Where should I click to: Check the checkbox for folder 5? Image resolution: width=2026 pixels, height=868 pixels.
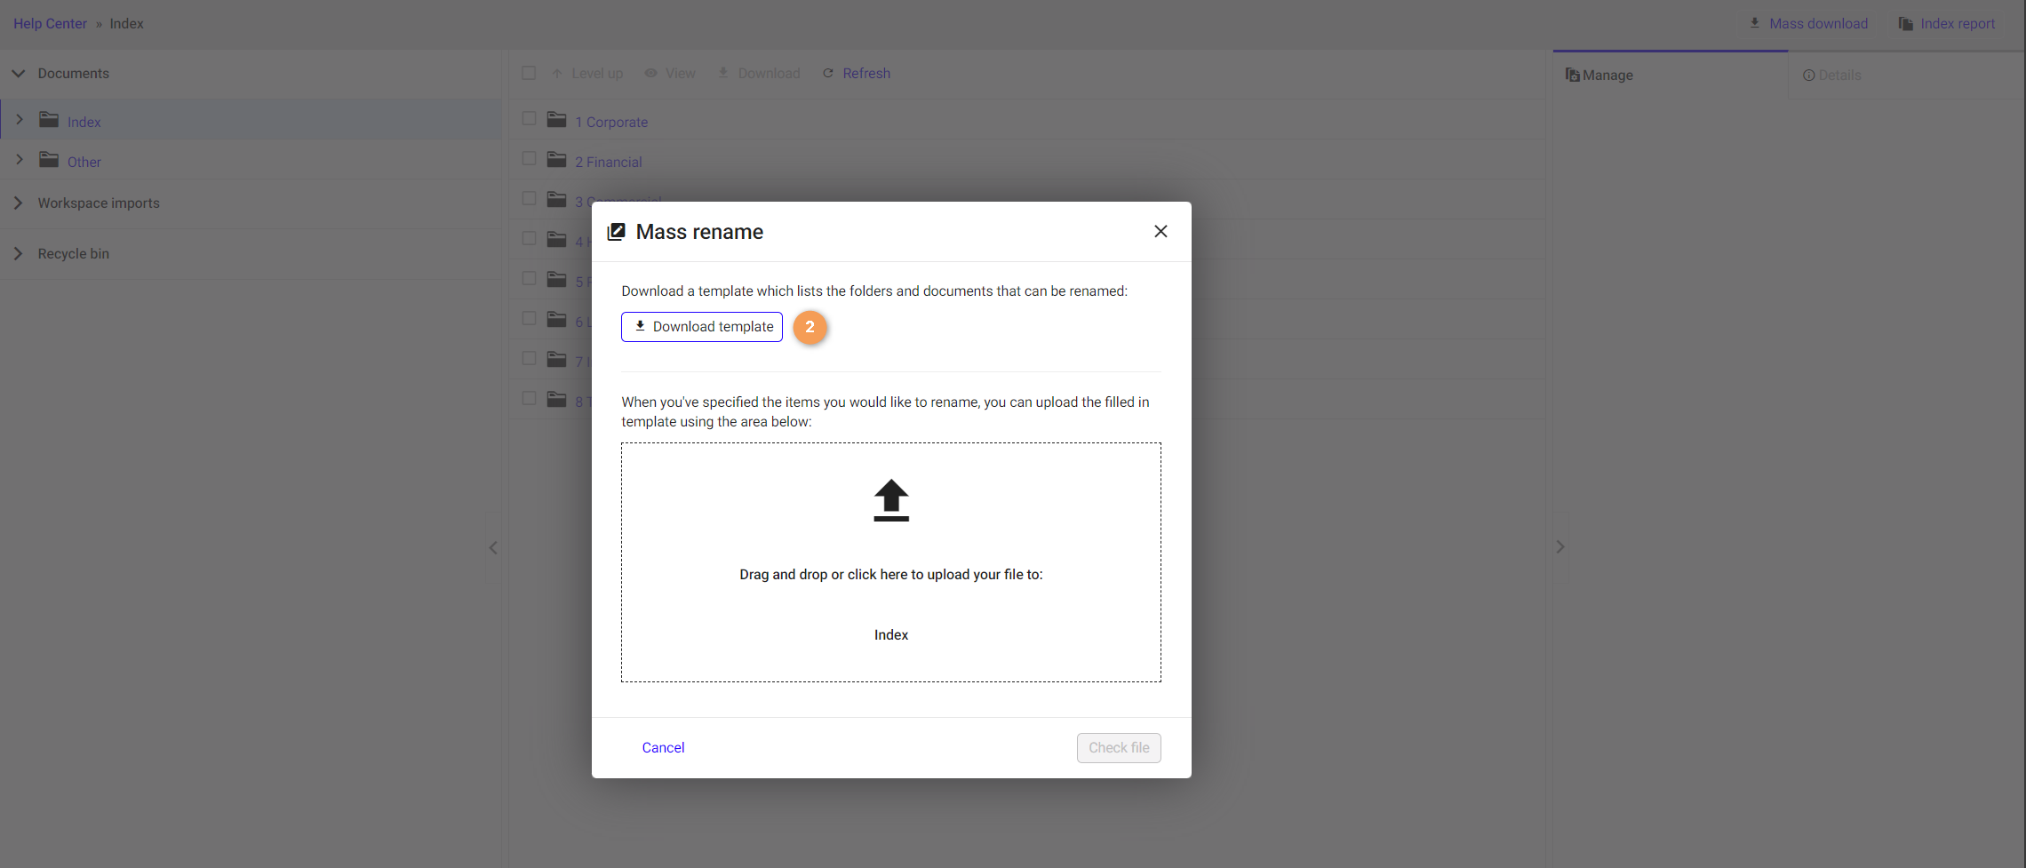[529, 278]
